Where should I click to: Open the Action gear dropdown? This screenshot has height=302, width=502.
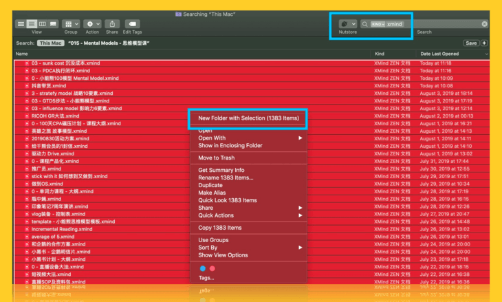(92, 24)
